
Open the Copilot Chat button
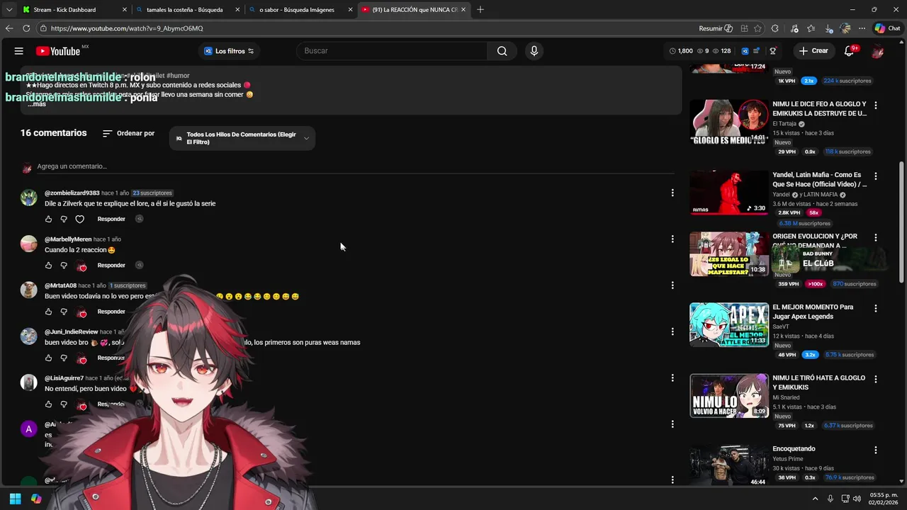tap(887, 28)
